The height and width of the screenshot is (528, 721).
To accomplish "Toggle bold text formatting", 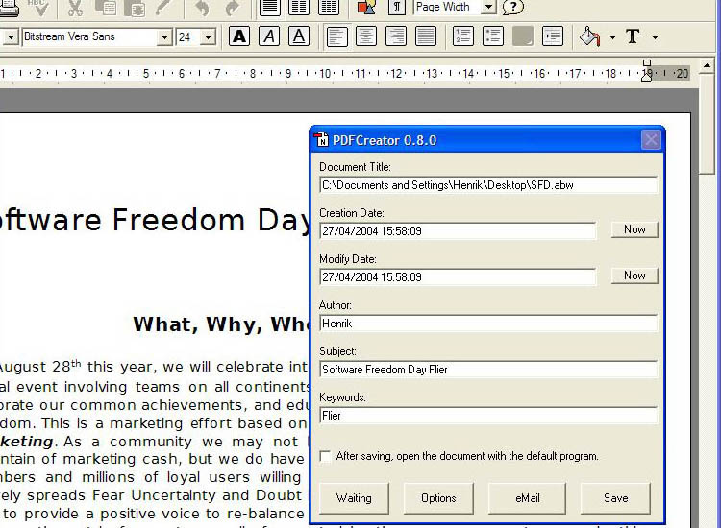I will coord(239,37).
